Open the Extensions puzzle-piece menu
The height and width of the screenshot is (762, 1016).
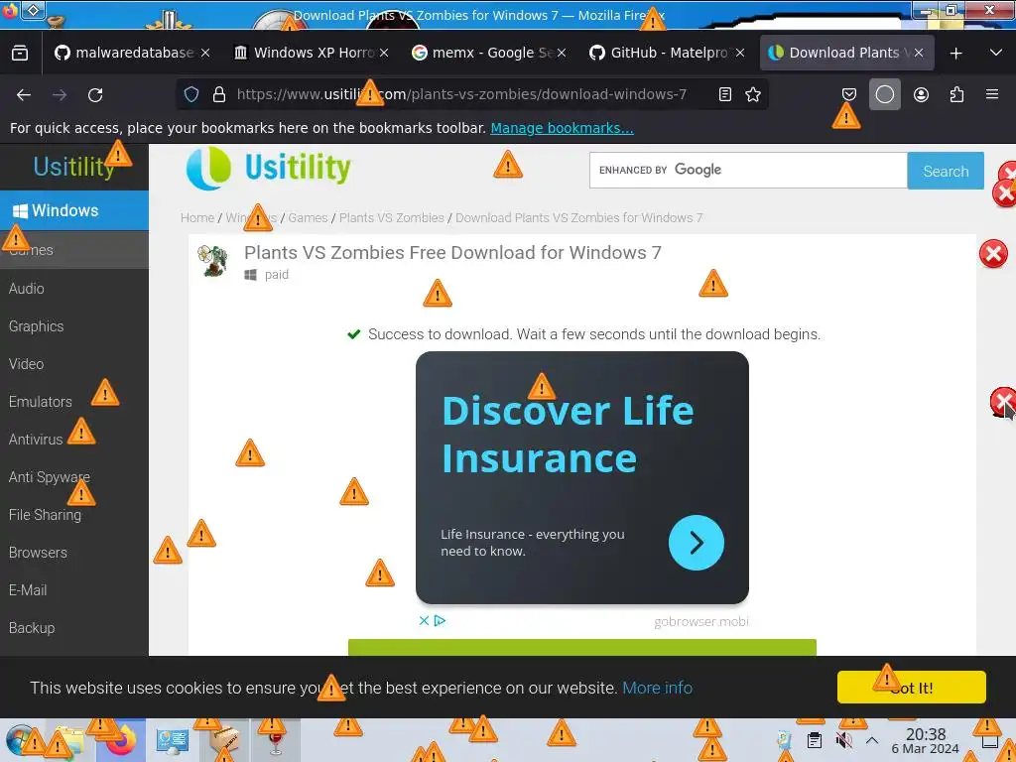point(956,94)
